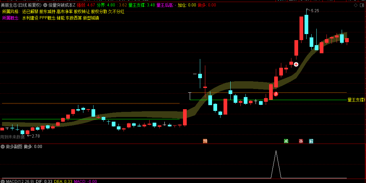
Task: Click the cyan 解 unlock event marker
Action: [x=311, y=141]
